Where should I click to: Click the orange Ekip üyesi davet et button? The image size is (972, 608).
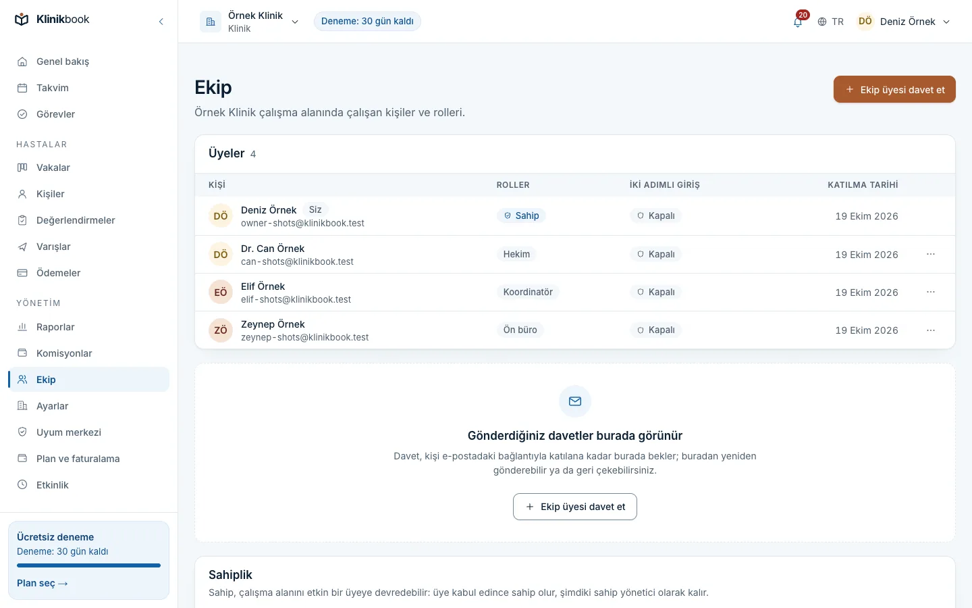point(894,89)
